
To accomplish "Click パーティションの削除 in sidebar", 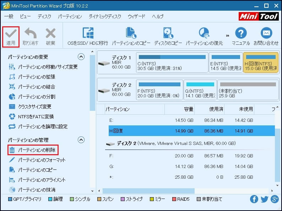I will click(x=33, y=150).
